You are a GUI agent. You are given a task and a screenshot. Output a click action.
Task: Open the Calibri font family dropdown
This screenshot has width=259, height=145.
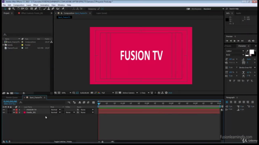coord(235,51)
